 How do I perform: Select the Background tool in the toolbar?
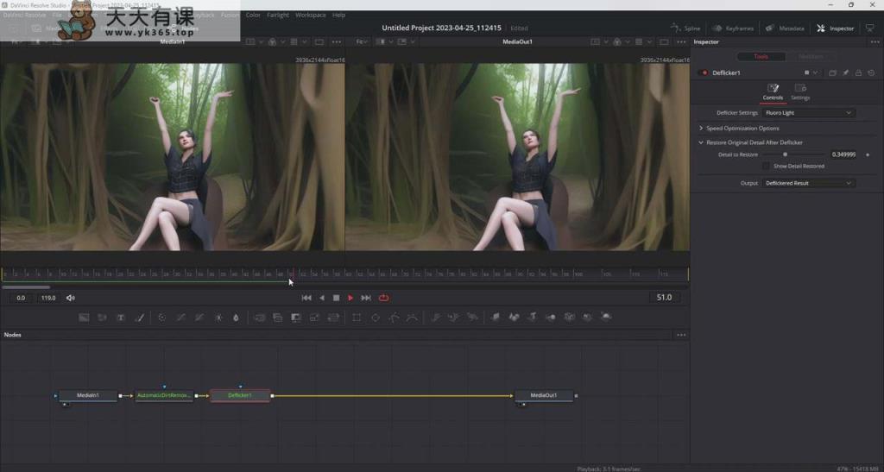pyautogui.click(x=84, y=317)
